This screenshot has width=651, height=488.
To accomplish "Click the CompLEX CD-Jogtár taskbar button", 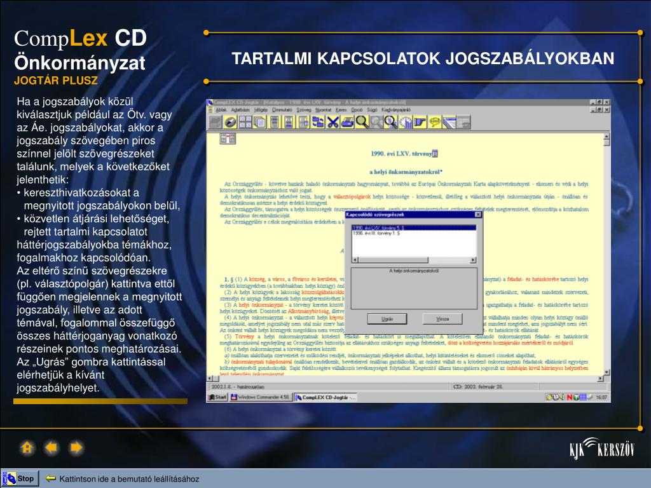I will click(325, 397).
